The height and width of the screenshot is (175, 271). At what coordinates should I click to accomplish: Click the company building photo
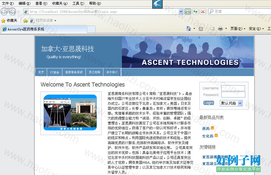(x=70, y=112)
